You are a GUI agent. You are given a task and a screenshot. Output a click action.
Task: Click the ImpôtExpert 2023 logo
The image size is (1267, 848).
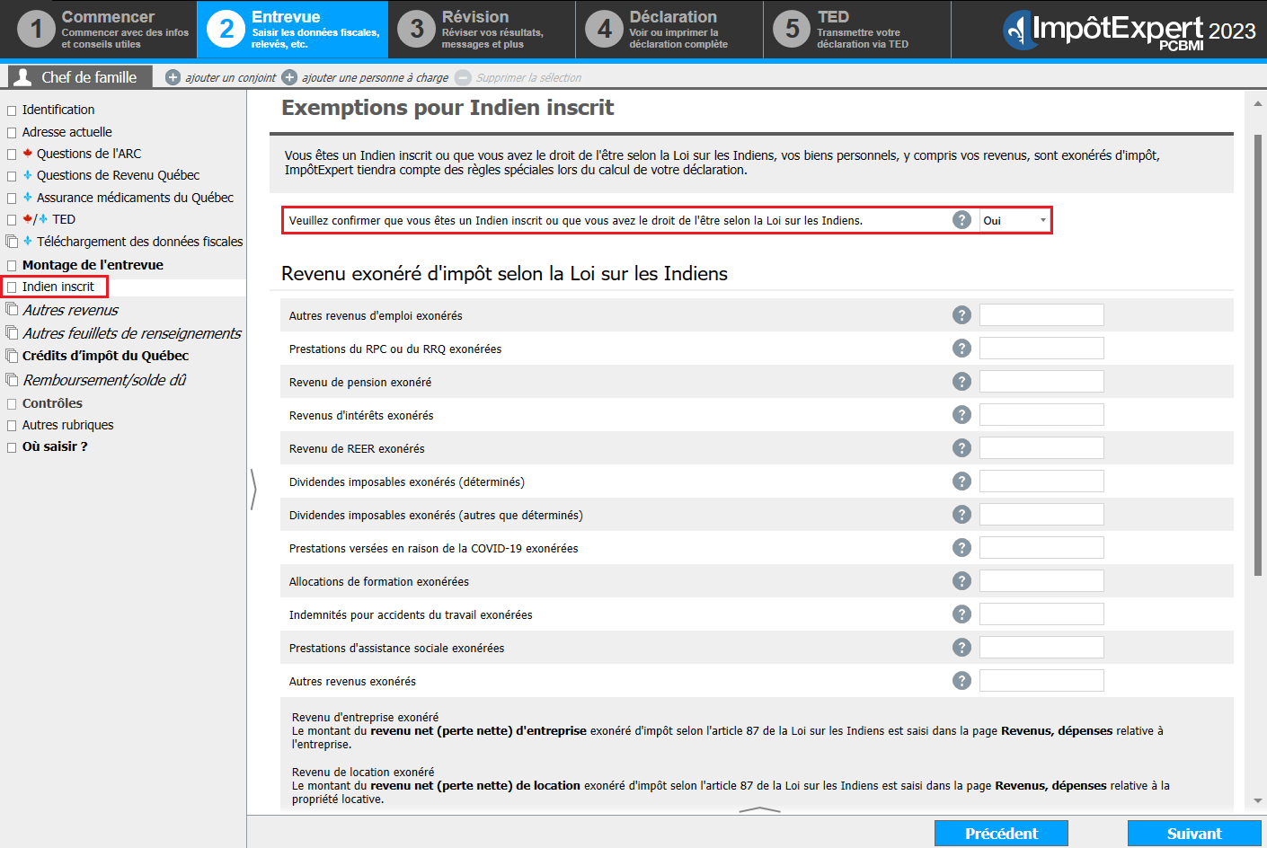[x=1129, y=30]
